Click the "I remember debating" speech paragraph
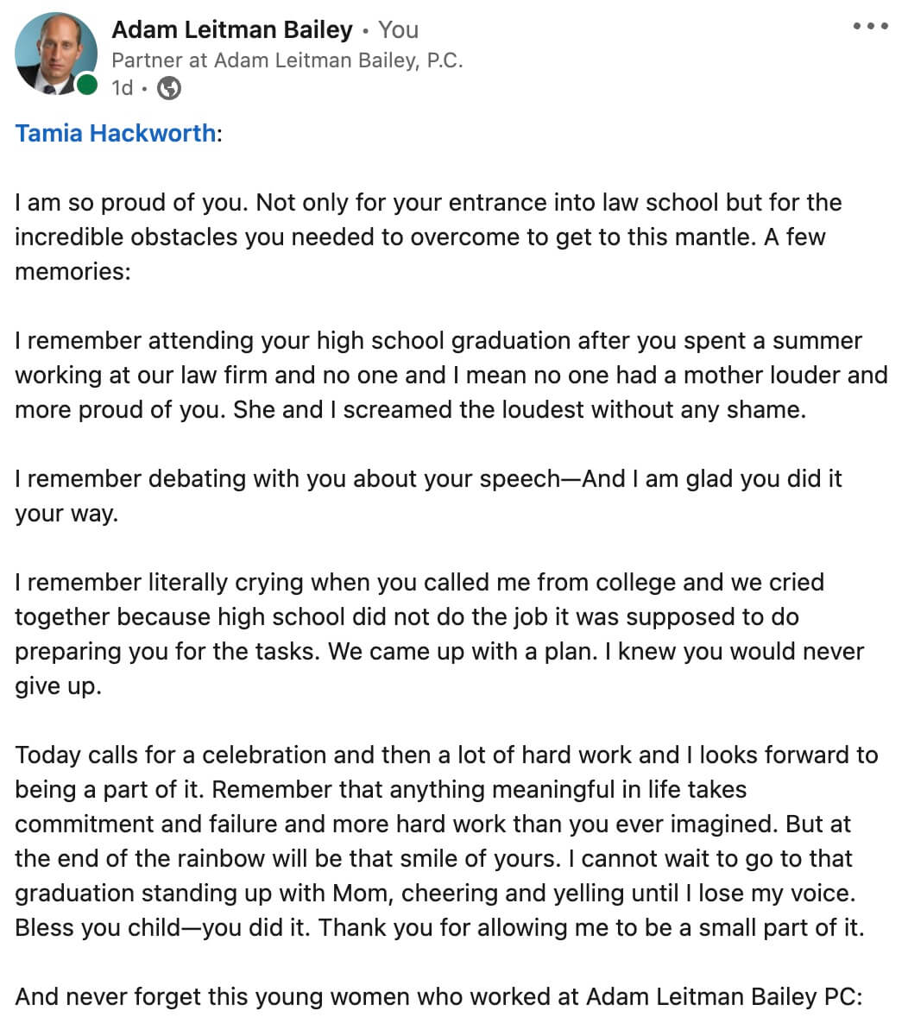Screen dimensions: 908x1036 (428, 479)
